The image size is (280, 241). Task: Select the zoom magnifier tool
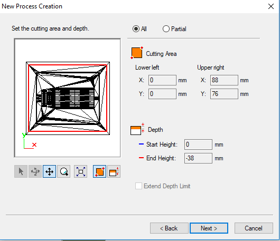pyautogui.click(x=64, y=171)
